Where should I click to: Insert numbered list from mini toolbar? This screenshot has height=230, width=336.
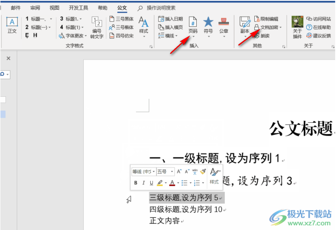[197, 183]
